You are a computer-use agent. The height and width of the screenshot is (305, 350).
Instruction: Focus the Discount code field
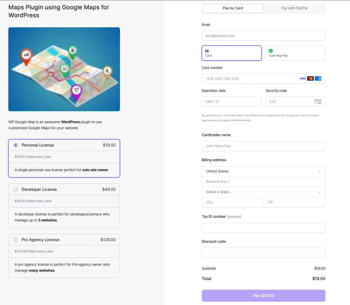tap(264, 253)
